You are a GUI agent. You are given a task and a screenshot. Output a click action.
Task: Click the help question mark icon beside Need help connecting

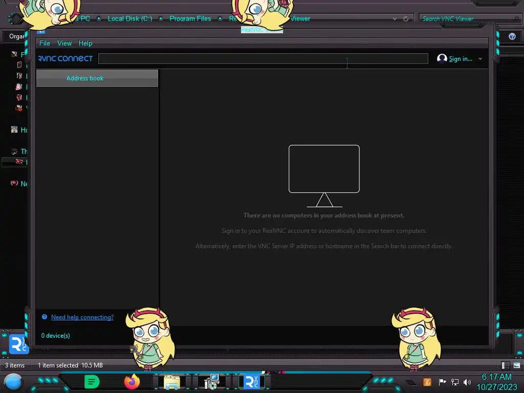pyautogui.click(x=45, y=317)
